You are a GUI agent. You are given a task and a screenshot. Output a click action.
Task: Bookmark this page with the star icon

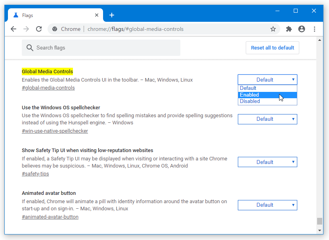tap(273, 29)
